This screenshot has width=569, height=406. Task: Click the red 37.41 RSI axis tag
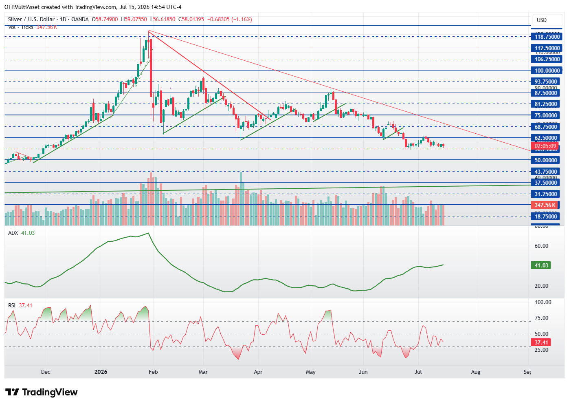541,342
